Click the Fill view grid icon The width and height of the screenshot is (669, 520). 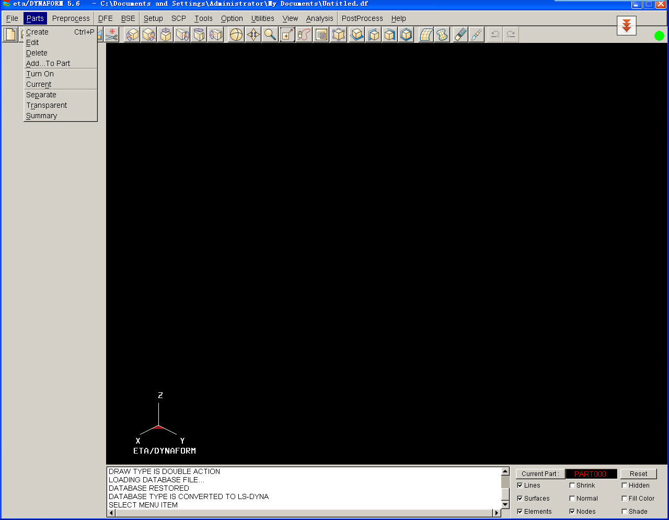point(321,35)
